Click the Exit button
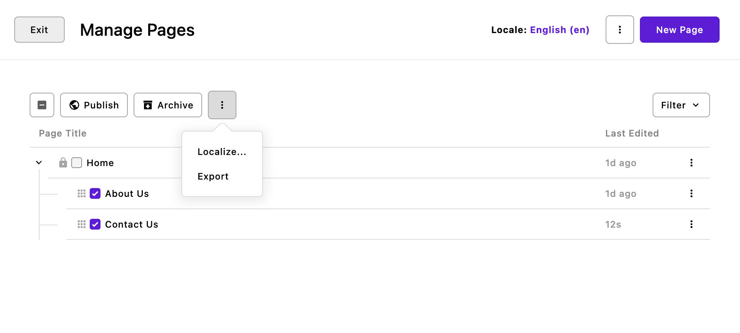 click(39, 30)
